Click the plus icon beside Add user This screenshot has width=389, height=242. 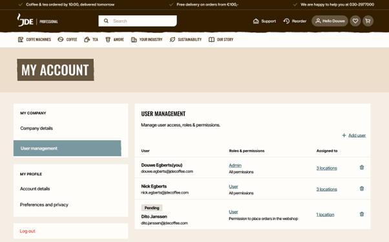[344, 136]
